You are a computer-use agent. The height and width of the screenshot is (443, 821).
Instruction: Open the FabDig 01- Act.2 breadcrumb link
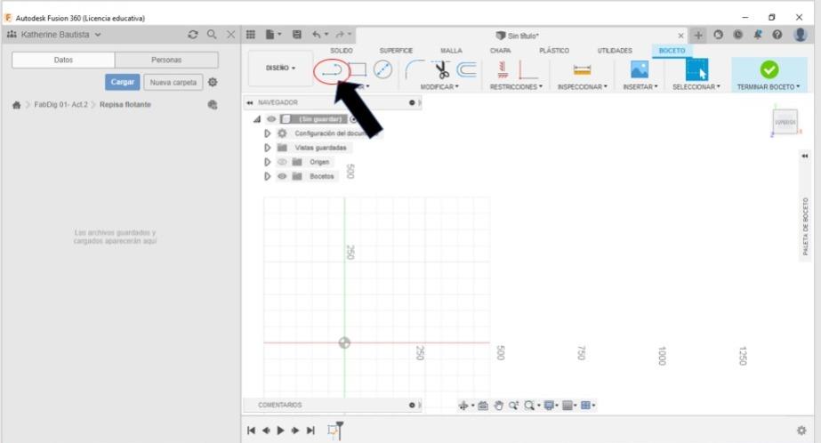(x=60, y=105)
